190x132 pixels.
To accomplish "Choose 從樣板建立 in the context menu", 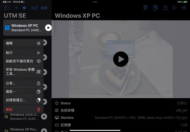I will (x=23, y=100).
